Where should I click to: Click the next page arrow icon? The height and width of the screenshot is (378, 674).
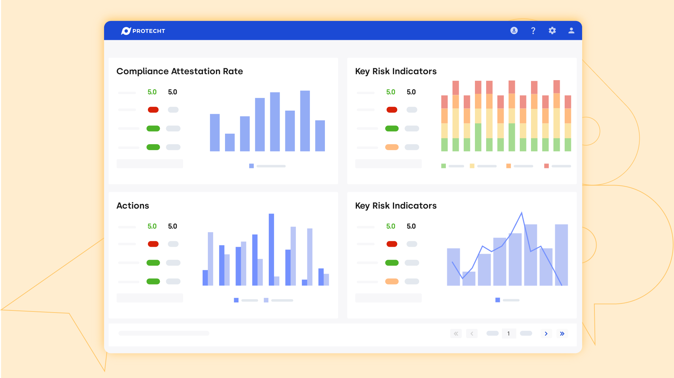[x=546, y=334]
